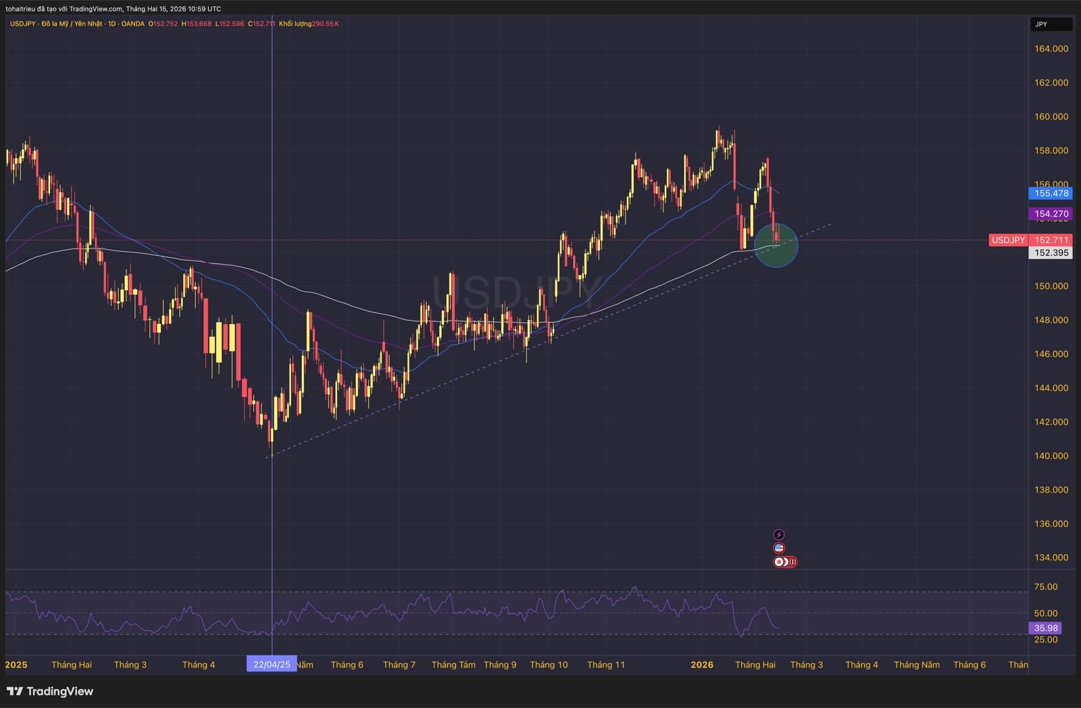The height and width of the screenshot is (708, 1081).
Task: Click the purple 154.270 price label on the axis
Action: [1050, 213]
